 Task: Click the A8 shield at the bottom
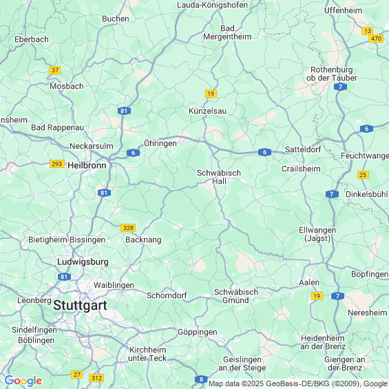pyautogui.click(x=201, y=379)
